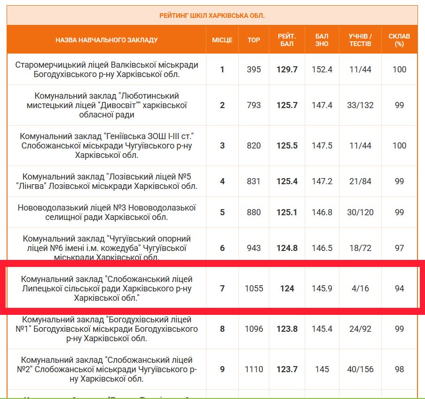Select composition value 97
The image size is (425, 399).
tap(399, 248)
